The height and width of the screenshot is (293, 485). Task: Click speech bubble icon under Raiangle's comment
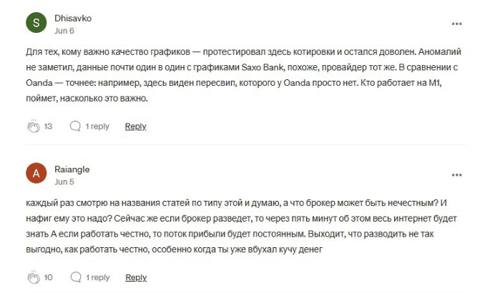75,277
